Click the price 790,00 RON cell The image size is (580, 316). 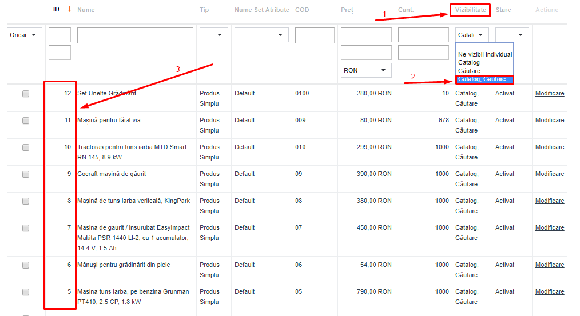pos(374,291)
